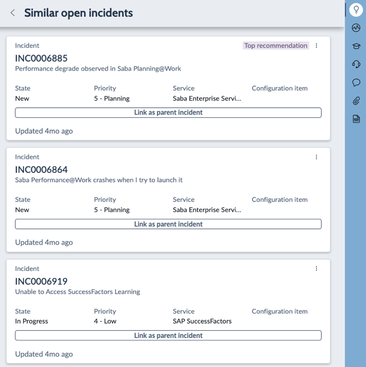Click '5 - Planning' priority in INC0006864 card
Viewport: 366px width, 367px height.
[112, 210]
